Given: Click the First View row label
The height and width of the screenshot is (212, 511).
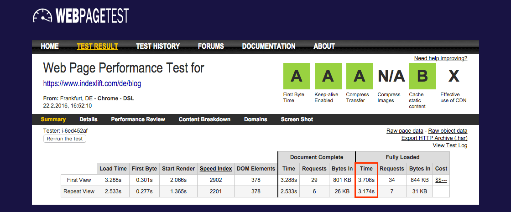Looking at the screenshot, I should (x=79, y=180).
